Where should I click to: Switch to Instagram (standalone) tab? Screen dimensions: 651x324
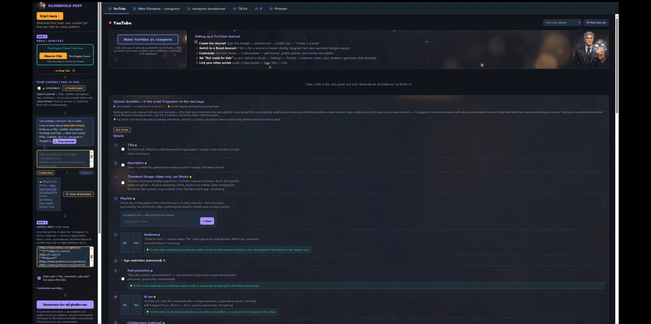point(206,9)
